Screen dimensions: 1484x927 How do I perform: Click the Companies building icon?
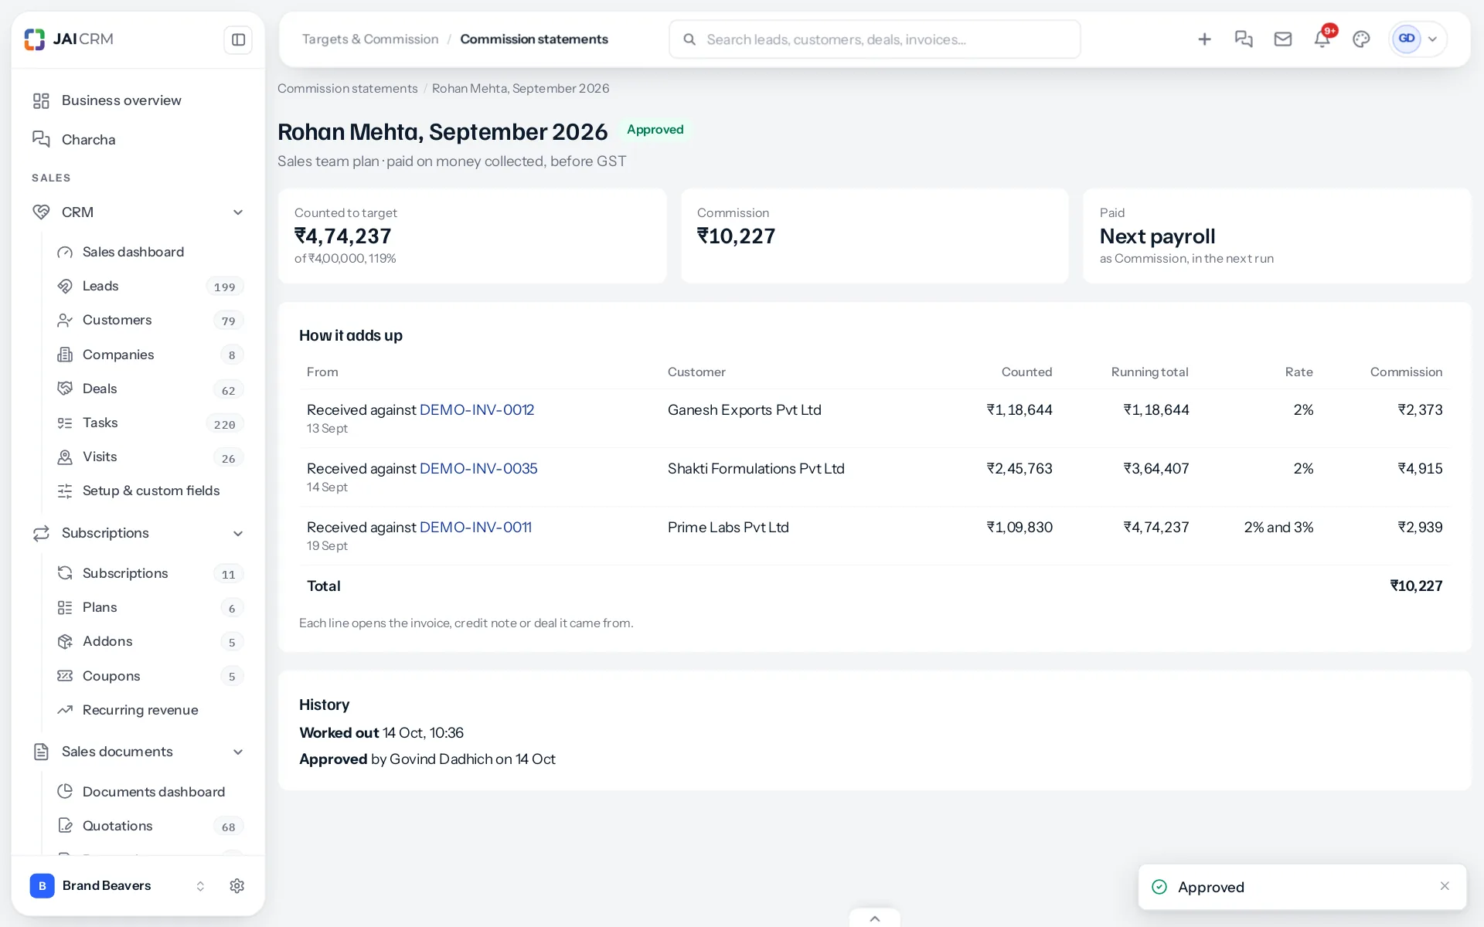[x=65, y=355]
